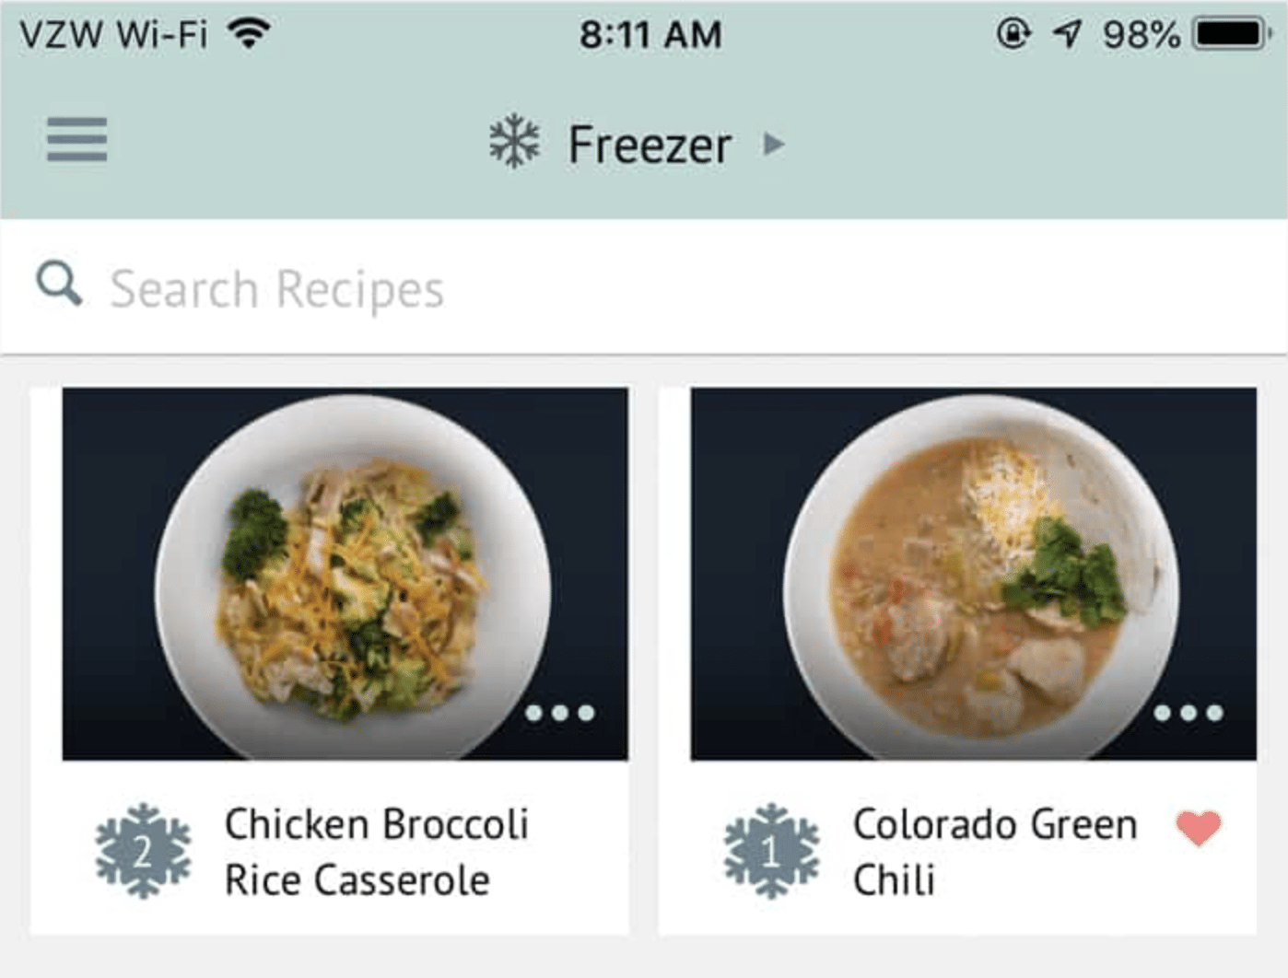Viewport: 1288px width, 978px height.
Task: Expand the Freezer dropdown arrow
Action: tap(774, 144)
